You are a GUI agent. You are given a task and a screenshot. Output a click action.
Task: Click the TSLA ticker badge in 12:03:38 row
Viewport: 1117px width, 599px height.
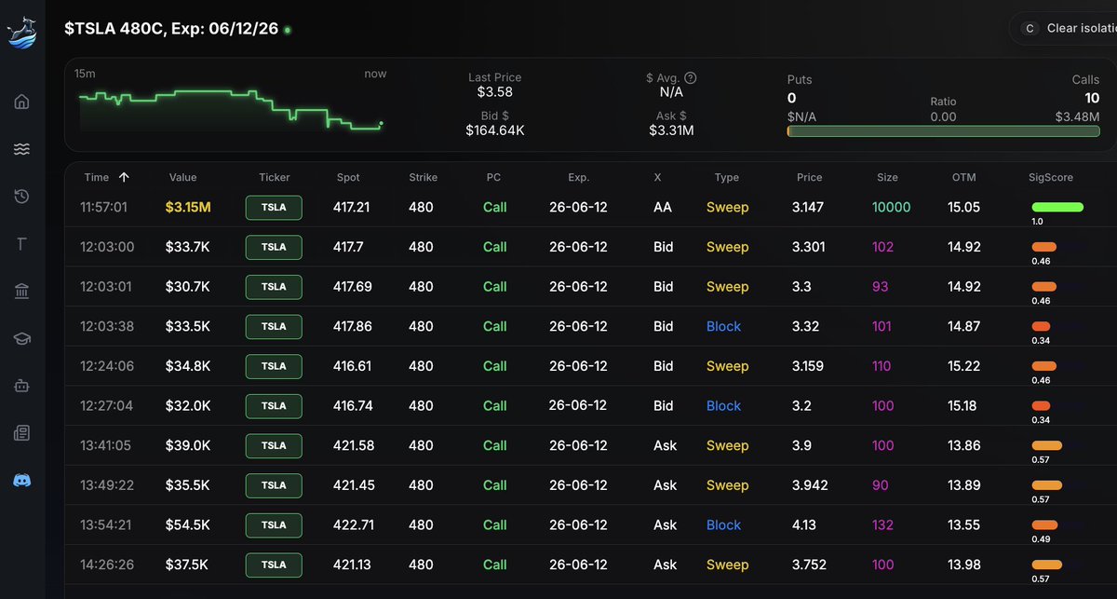tap(274, 326)
